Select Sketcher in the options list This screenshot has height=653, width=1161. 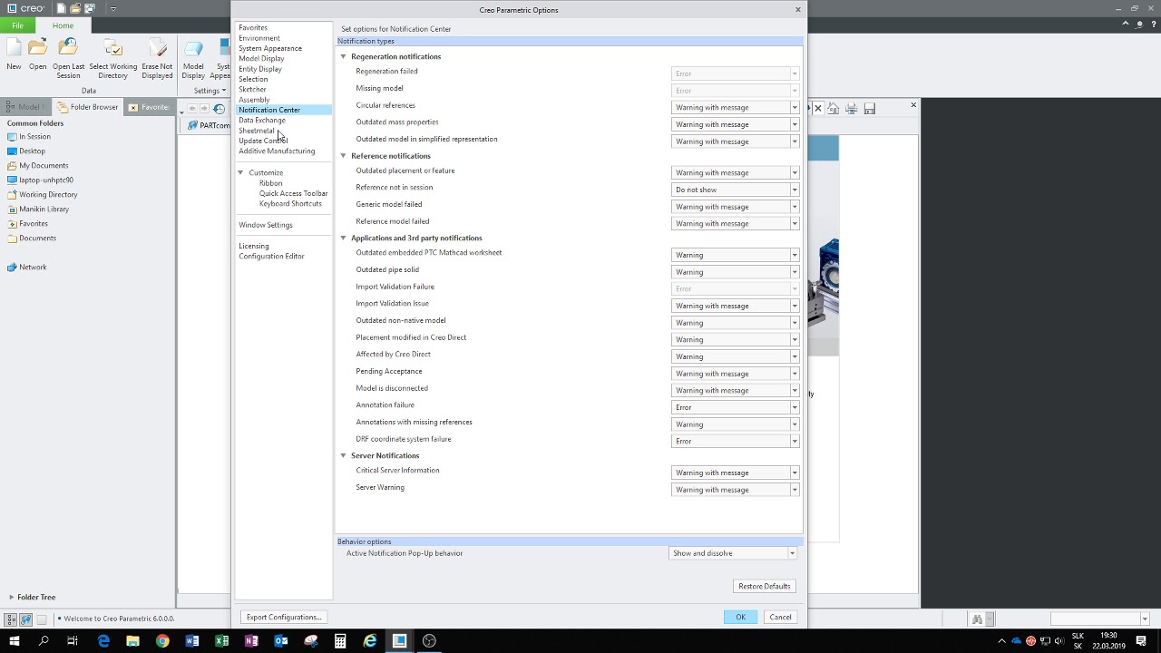pyautogui.click(x=252, y=89)
